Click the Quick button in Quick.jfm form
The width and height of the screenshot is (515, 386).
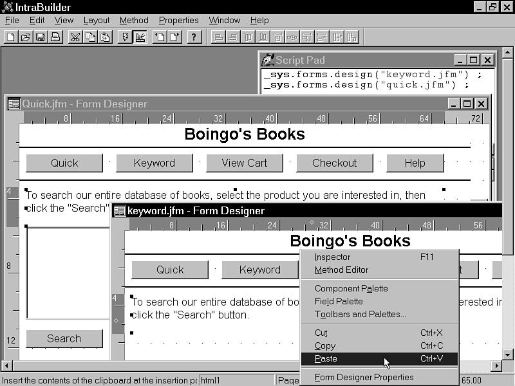point(64,163)
